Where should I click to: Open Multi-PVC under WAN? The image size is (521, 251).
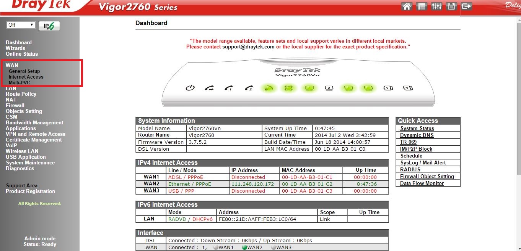[x=20, y=82]
